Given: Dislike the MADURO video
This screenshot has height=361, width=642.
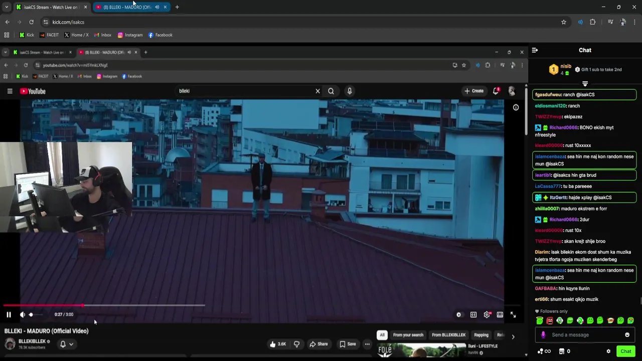Looking at the screenshot, I should click(x=296, y=344).
